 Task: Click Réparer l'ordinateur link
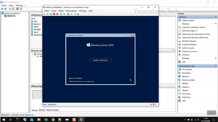pos(76,78)
